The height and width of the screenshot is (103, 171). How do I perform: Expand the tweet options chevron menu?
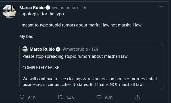(162, 7)
